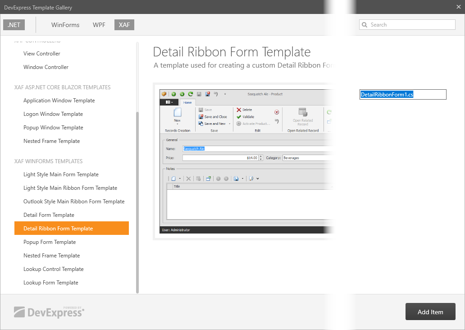Select Detail Ribbon Form Template
Viewport: 465px width, 330px height.
point(72,228)
